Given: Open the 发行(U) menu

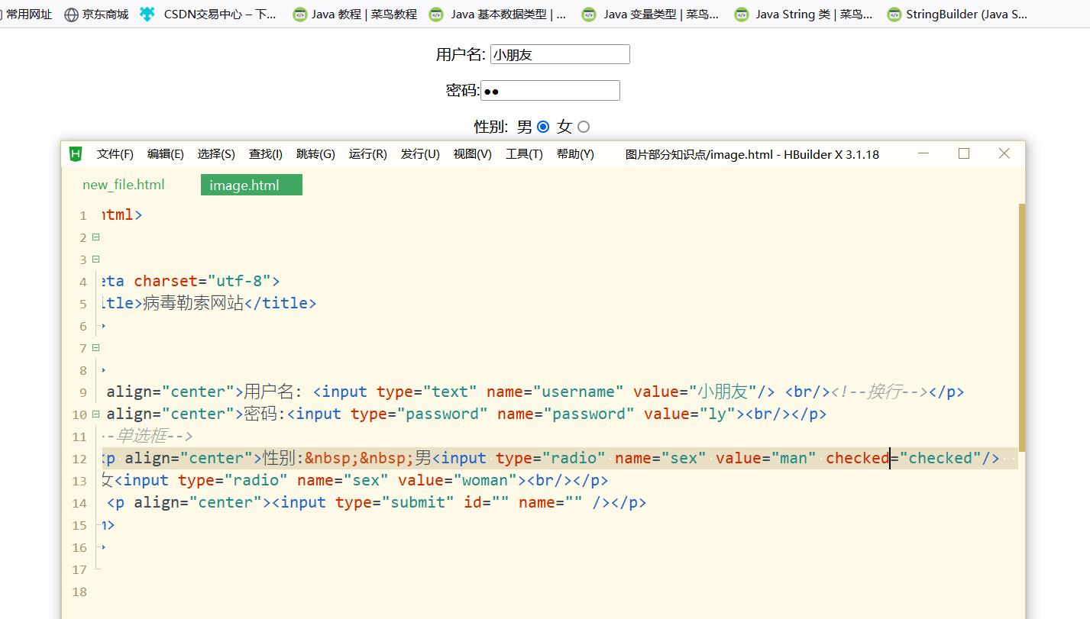Looking at the screenshot, I should 420,154.
